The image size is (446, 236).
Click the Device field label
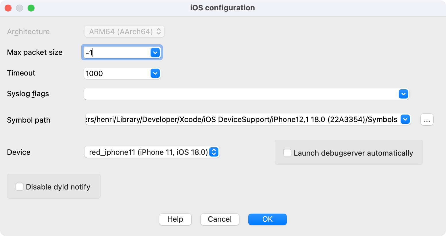[x=18, y=152]
